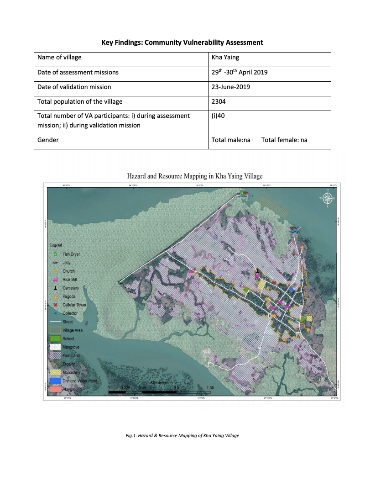
Task: Select the Cemetery icon in the legend
Action: (55, 288)
